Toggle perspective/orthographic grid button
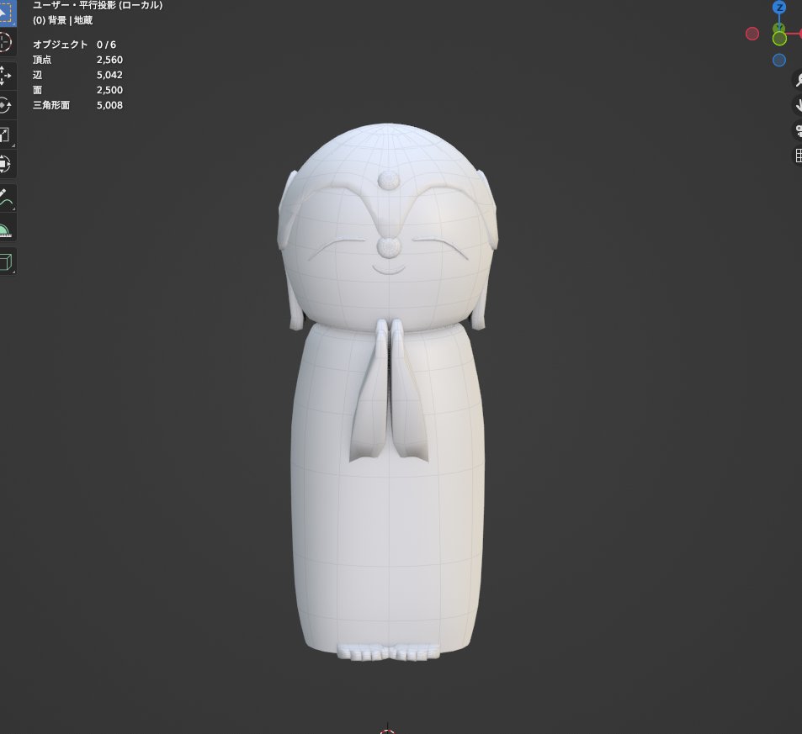 pyautogui.click(x=799, y=156)
